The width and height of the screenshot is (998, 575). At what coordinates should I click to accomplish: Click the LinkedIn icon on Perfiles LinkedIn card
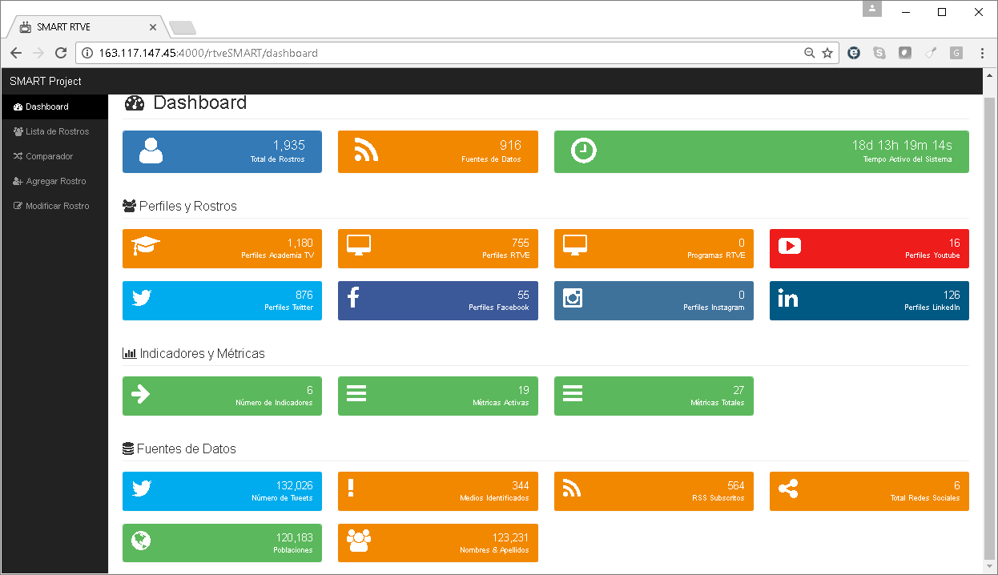pyautogui.click(x=788, y=298)
